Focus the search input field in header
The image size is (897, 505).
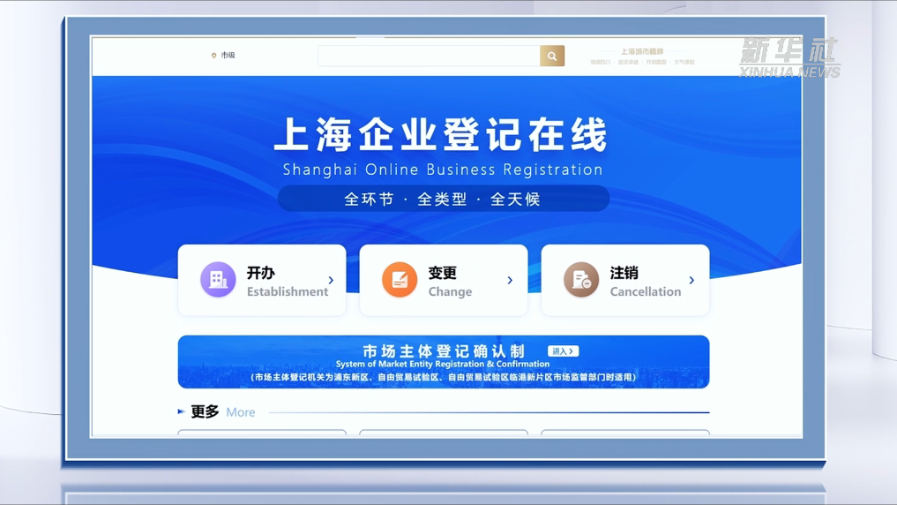pos(429,57)
